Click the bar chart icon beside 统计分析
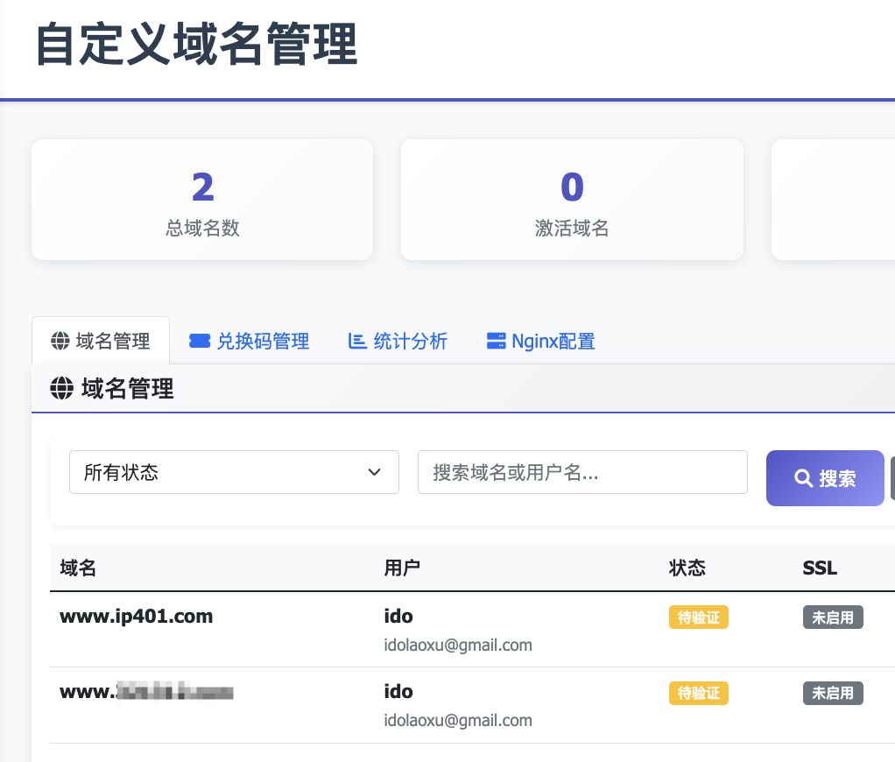895x762 pixels. [357, 342]
